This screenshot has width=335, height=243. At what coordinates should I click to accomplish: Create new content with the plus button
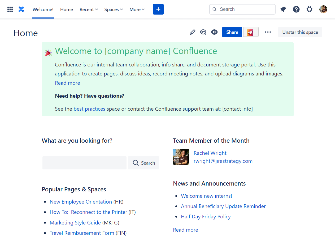pos(158,9)
